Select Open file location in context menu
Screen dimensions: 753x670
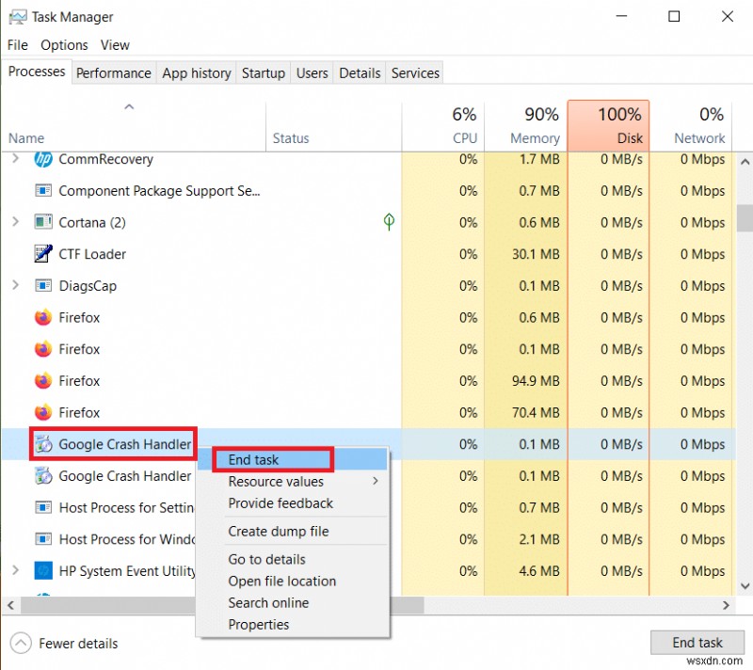coord(281,581)
